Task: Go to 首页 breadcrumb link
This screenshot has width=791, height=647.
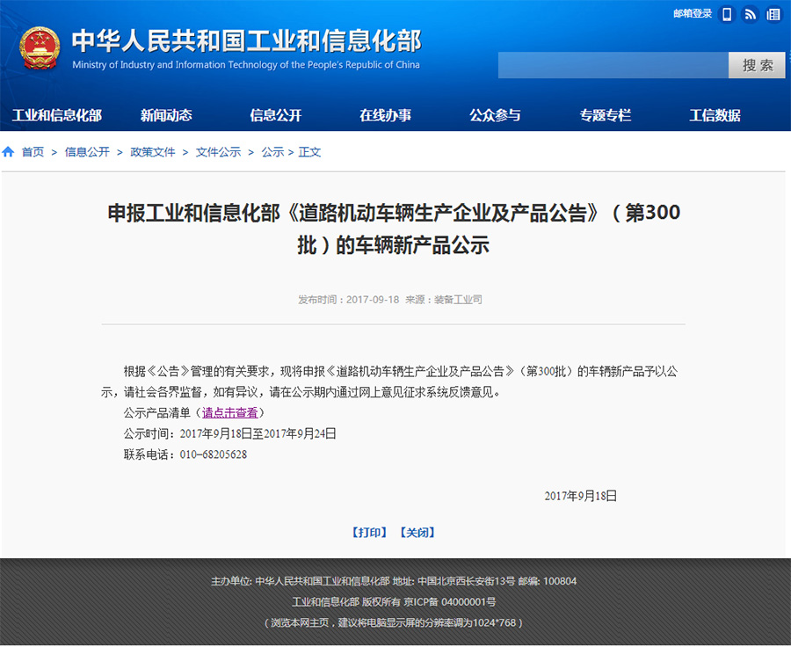Action: pyautogui.click(x=33, y=152)
